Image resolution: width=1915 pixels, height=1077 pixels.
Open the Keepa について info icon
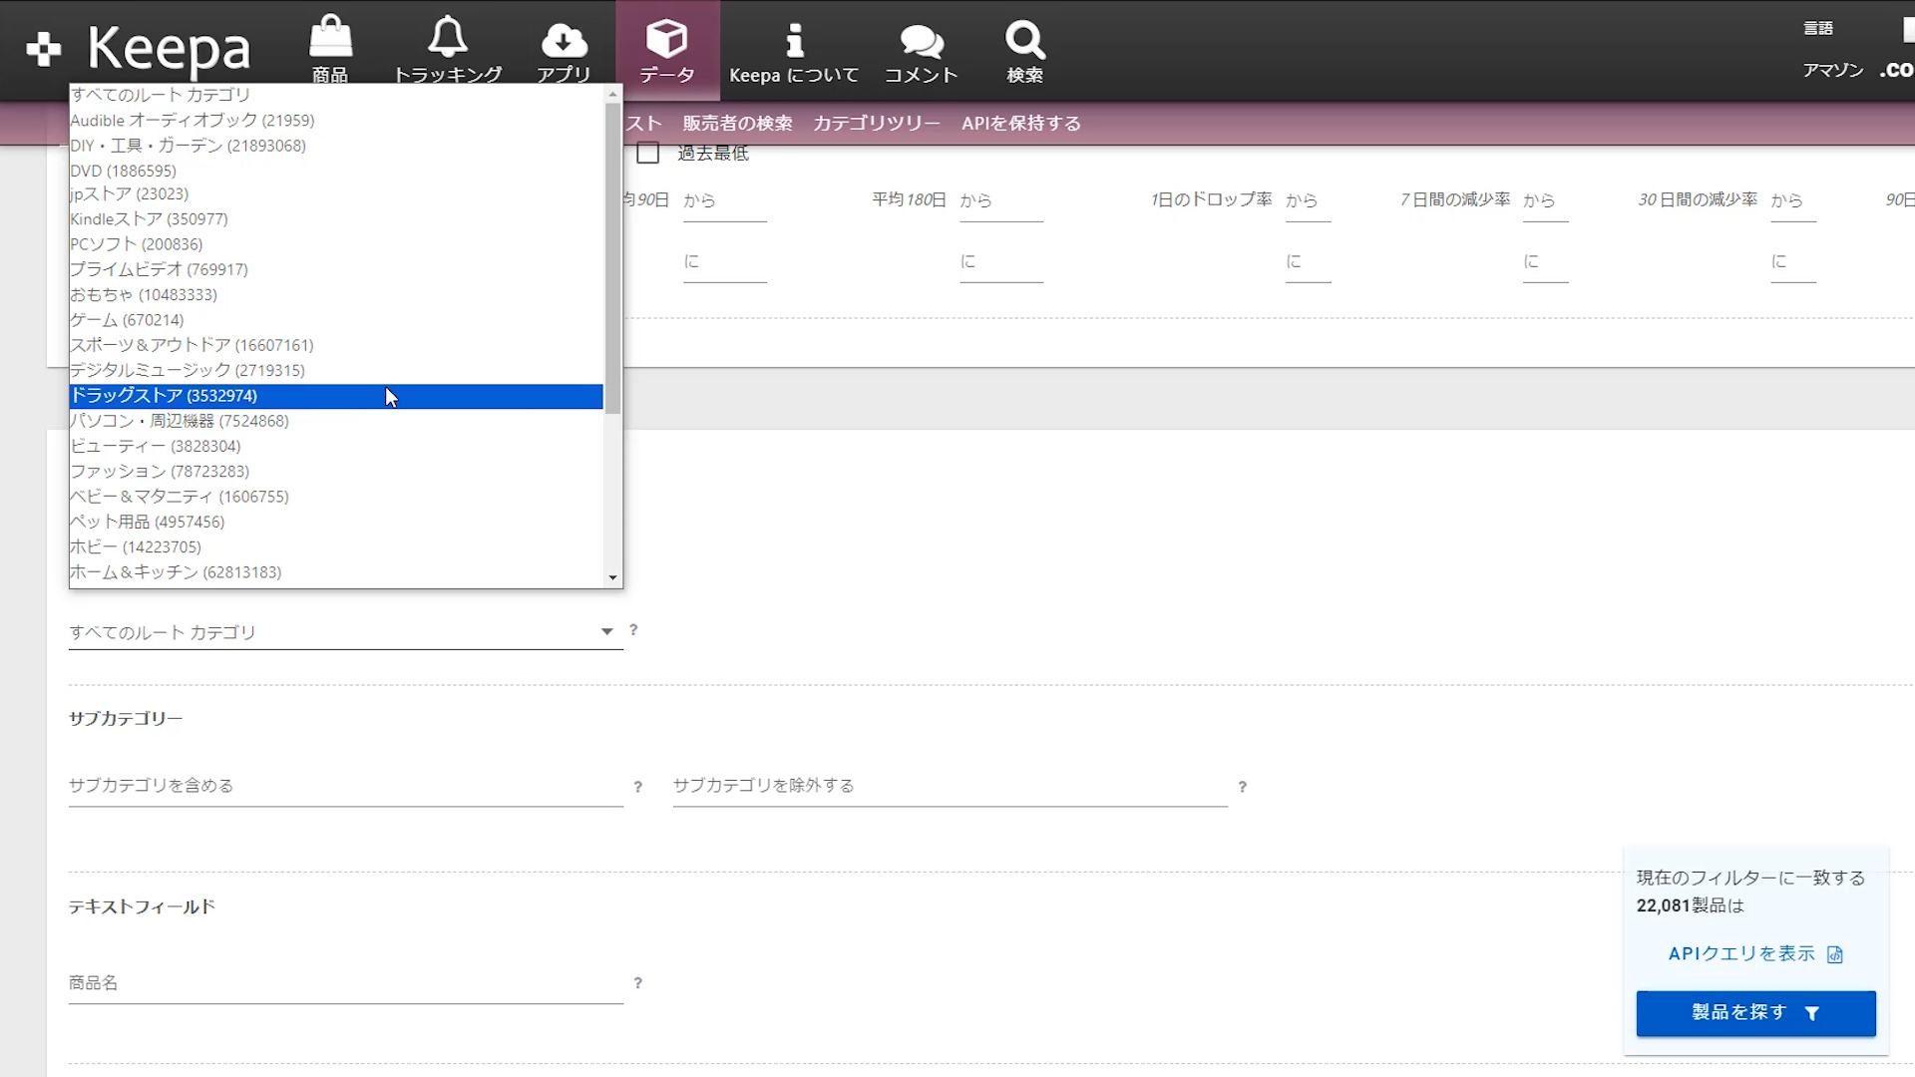pyautogui.click(x=794, y=41)
